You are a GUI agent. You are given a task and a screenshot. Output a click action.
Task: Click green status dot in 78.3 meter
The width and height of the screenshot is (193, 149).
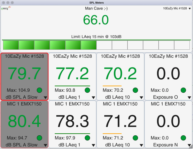pyautogui.click(x=88, y=138)
